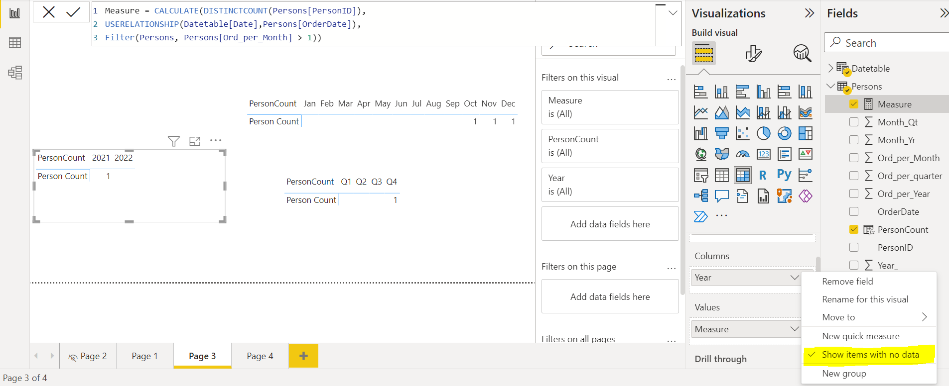This screenshot has width=949, height=386.
Task: Switch to the Page 2 tab
Action: pyautogui.click(x=88, y=356)
